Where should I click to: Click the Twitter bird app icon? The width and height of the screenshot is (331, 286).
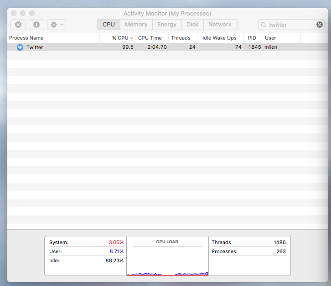20,47
